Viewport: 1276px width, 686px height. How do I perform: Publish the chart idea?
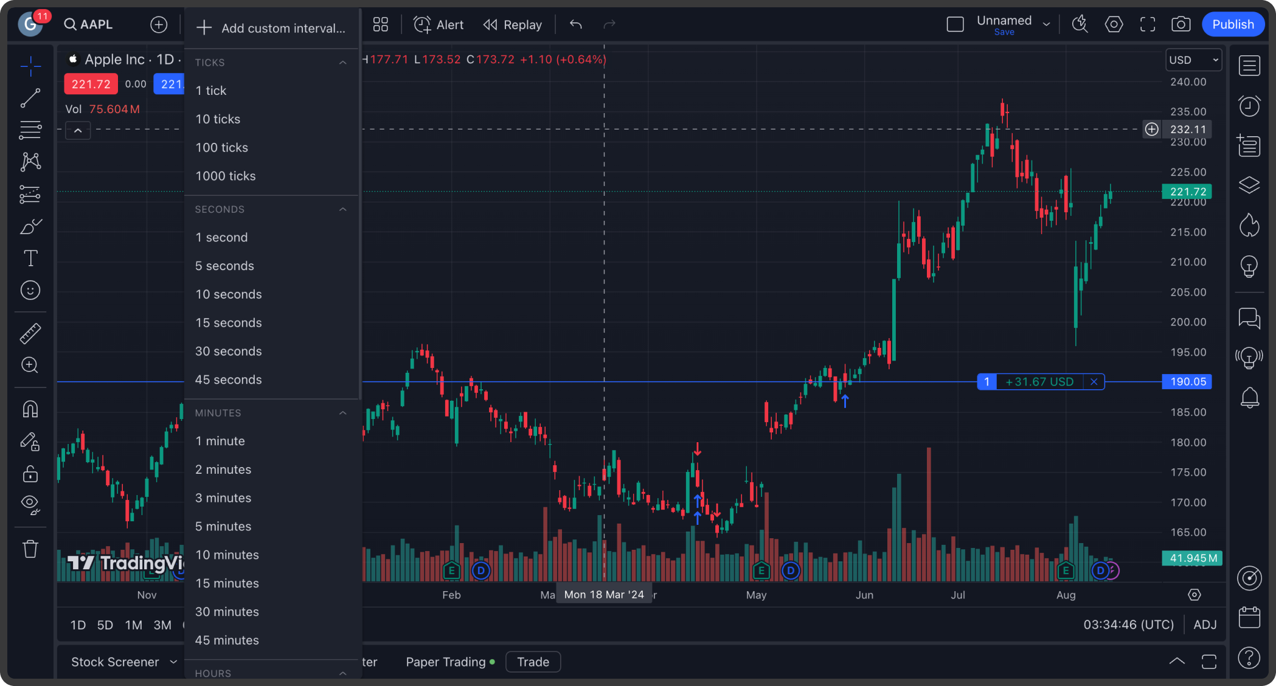pyautogui.click(x=1233, y=24)
